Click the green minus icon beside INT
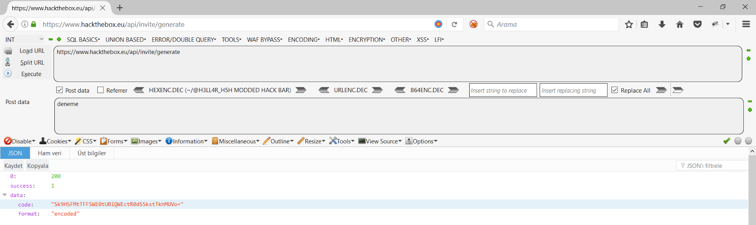The width and height of the screenshot is (756, 225). point(51,40)
